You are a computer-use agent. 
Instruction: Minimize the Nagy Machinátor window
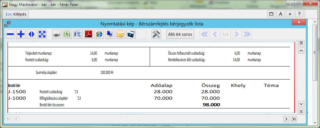pyautogui.click(x=290, y=3)
